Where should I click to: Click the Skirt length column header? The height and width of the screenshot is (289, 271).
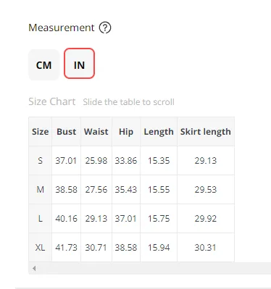(206, 132)
